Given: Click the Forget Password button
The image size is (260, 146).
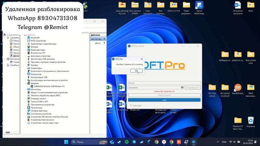Looking at the screenshot, I should (x=193, y=88).
